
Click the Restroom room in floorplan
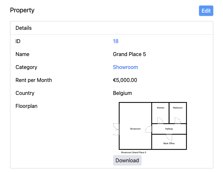(178, 113)
